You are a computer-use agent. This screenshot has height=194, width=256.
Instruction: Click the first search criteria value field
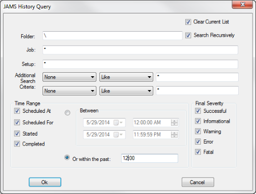coord(197,77)
